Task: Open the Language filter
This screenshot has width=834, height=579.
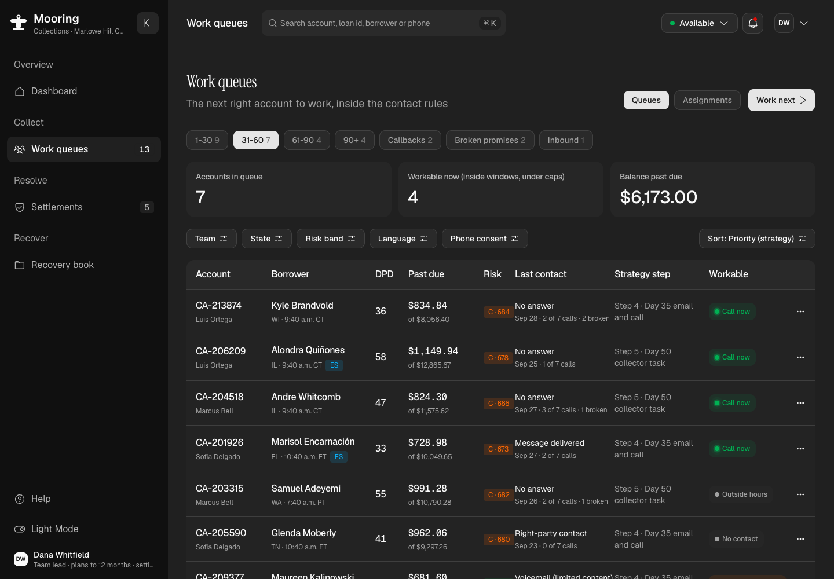Action: (x=403, y=239)
